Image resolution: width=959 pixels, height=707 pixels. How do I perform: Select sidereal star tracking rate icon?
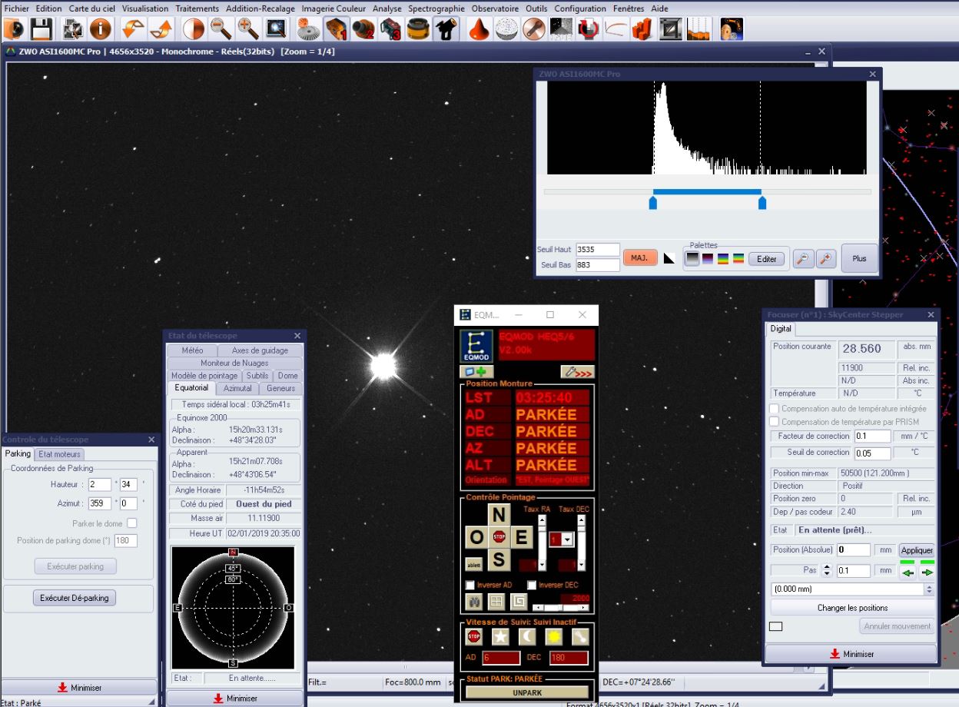click(500, 636)
